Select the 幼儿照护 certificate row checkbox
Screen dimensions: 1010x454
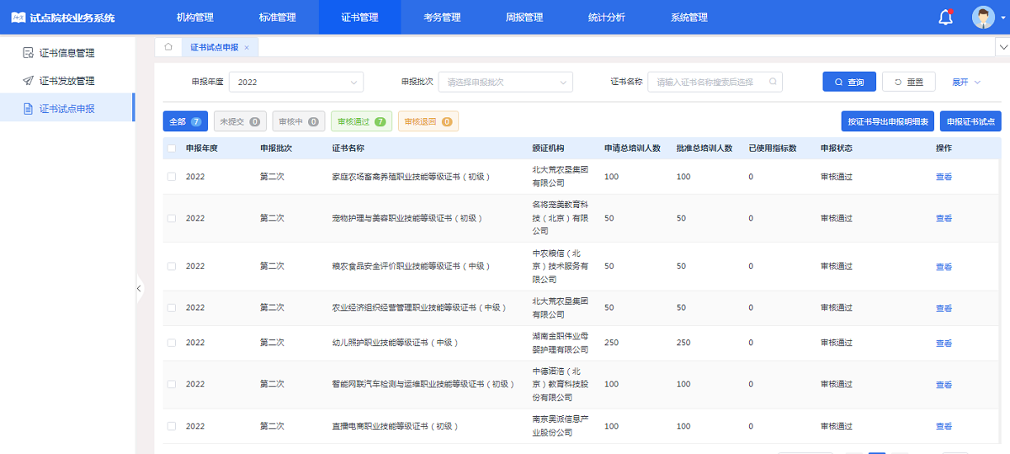(x=172, y=343)
